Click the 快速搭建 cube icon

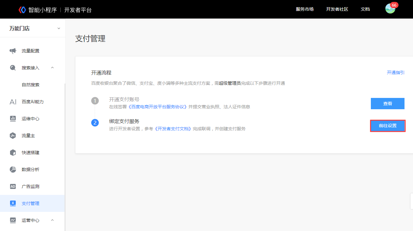click(13, 153)
